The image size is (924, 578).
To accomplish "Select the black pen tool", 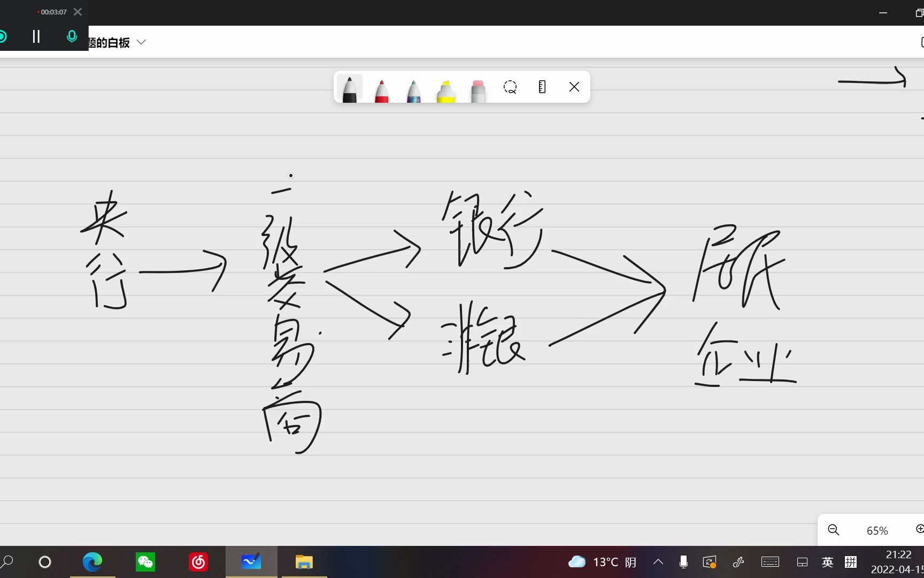I will (x=350, y=88).
